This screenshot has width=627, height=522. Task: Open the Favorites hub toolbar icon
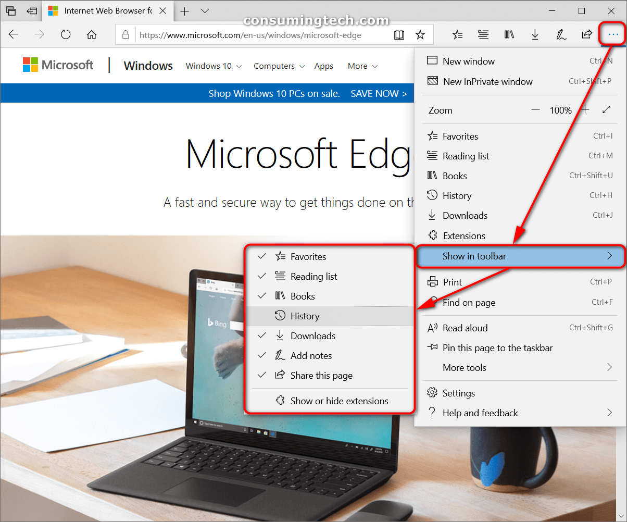(457, 35)
